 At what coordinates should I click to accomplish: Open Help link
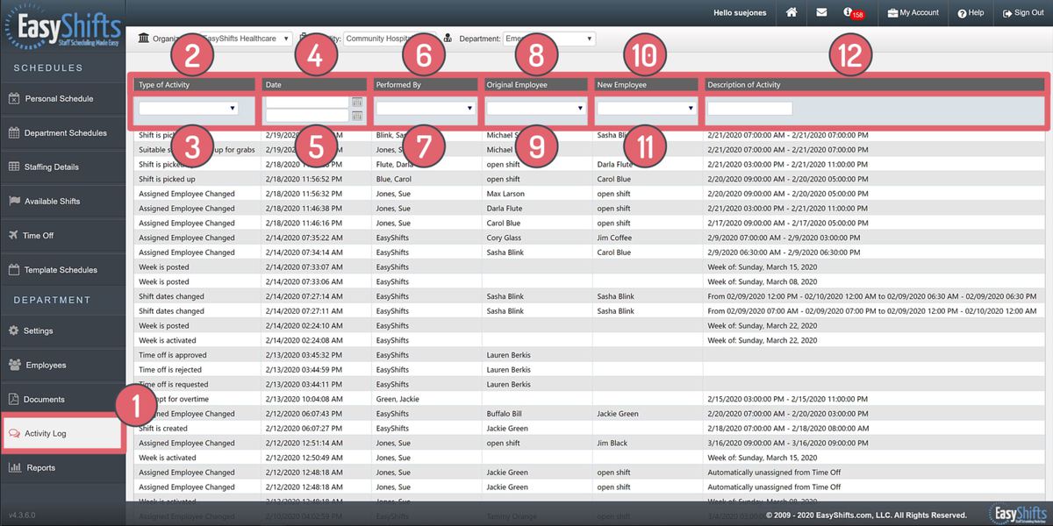click(x=971, y=13)
